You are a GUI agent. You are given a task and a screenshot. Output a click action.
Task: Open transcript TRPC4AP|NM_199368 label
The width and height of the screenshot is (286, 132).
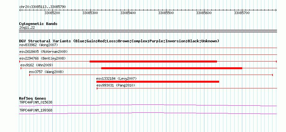point(36,110)
